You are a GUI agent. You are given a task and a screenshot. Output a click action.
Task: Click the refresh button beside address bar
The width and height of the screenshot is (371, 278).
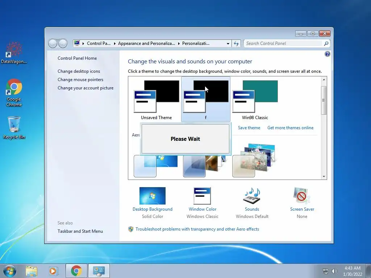coord(236,43)
